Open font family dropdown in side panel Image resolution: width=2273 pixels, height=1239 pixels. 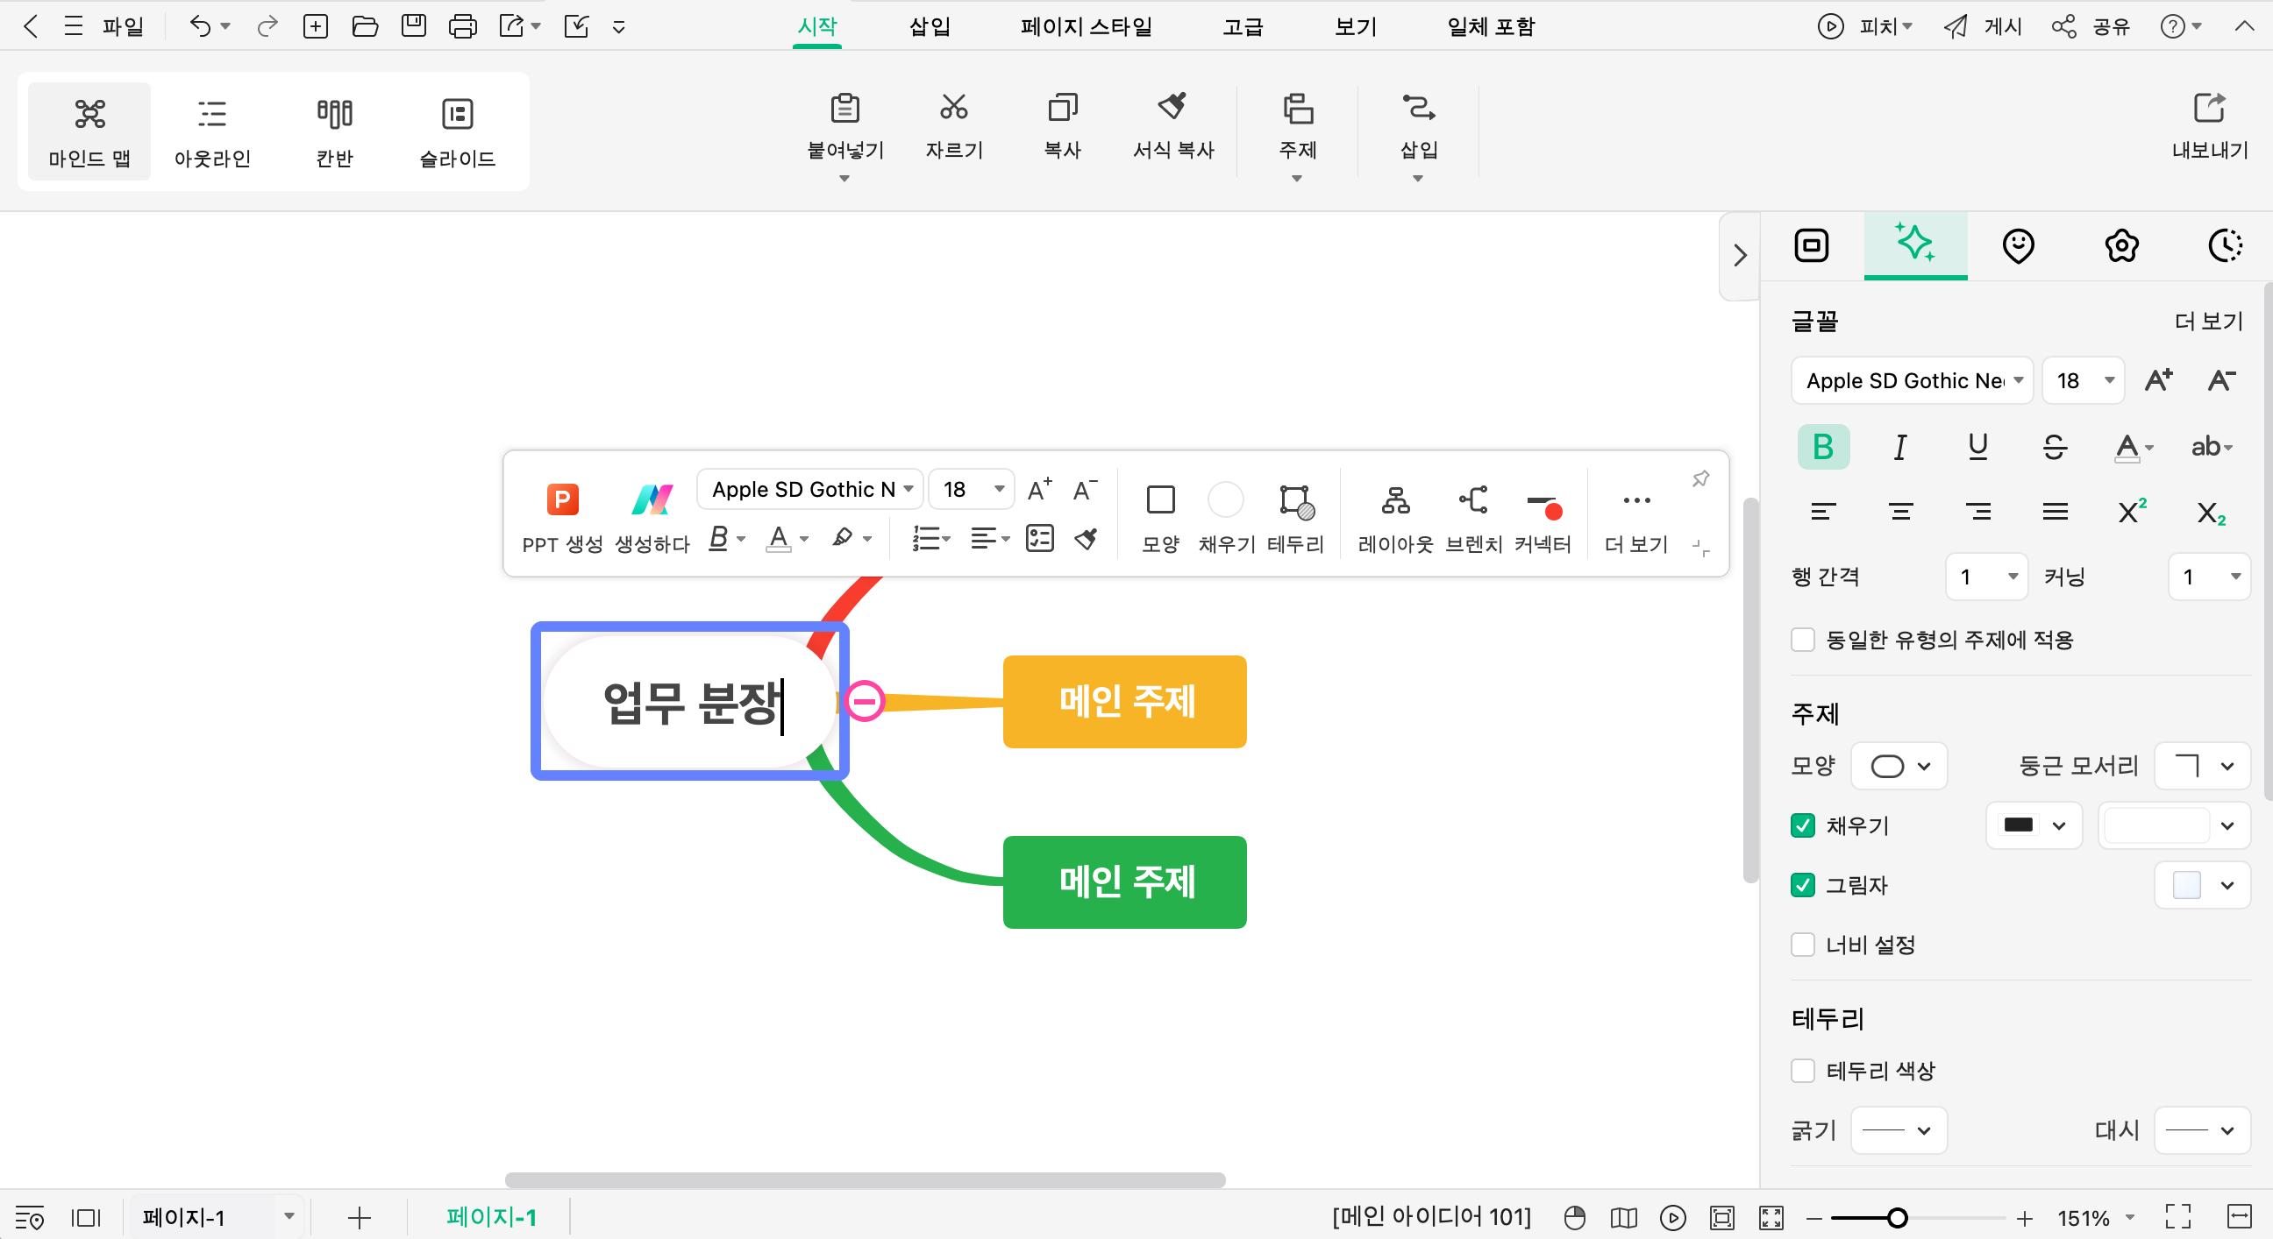[1912, 380]
